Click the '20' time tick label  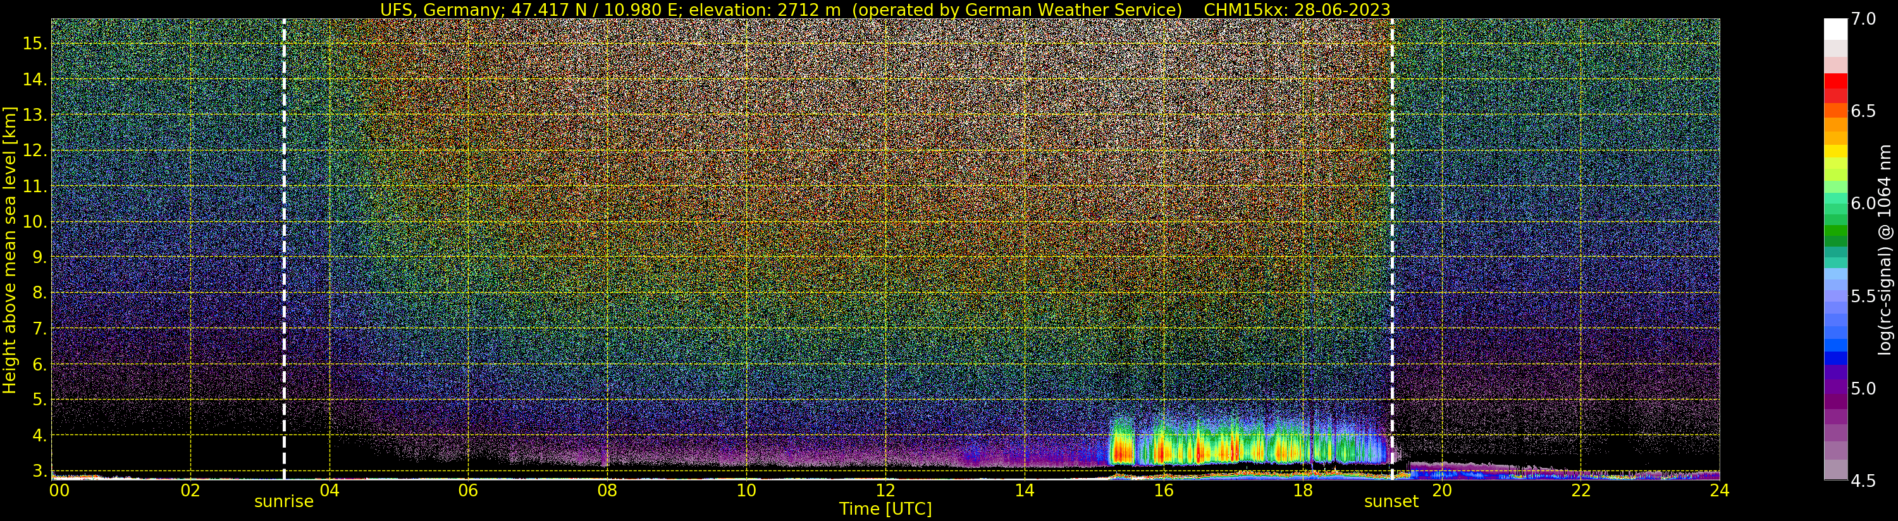(x=1441, y=490)
